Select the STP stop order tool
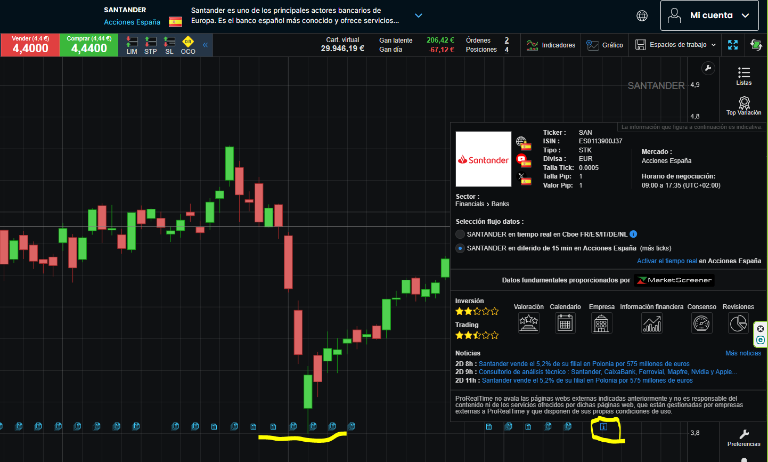Image resolution: width=768 pixels, height=462 pixels. (151, 45)
